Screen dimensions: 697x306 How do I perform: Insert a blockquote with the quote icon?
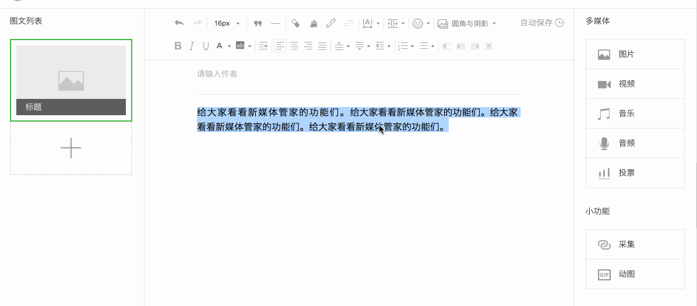point(258,23)
